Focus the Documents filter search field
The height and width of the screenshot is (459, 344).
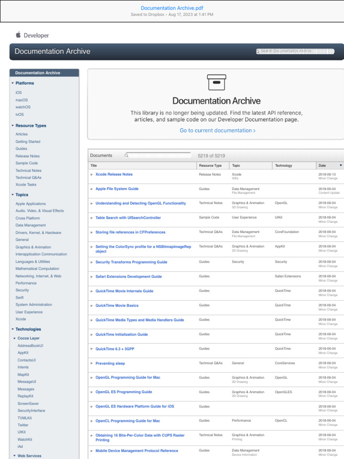[158, 156]
